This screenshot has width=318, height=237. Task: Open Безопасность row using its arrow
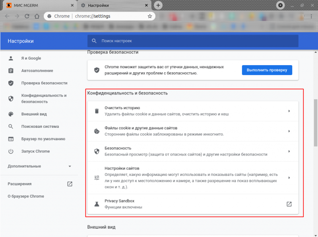pyautogui.click(x=289, y=151)
